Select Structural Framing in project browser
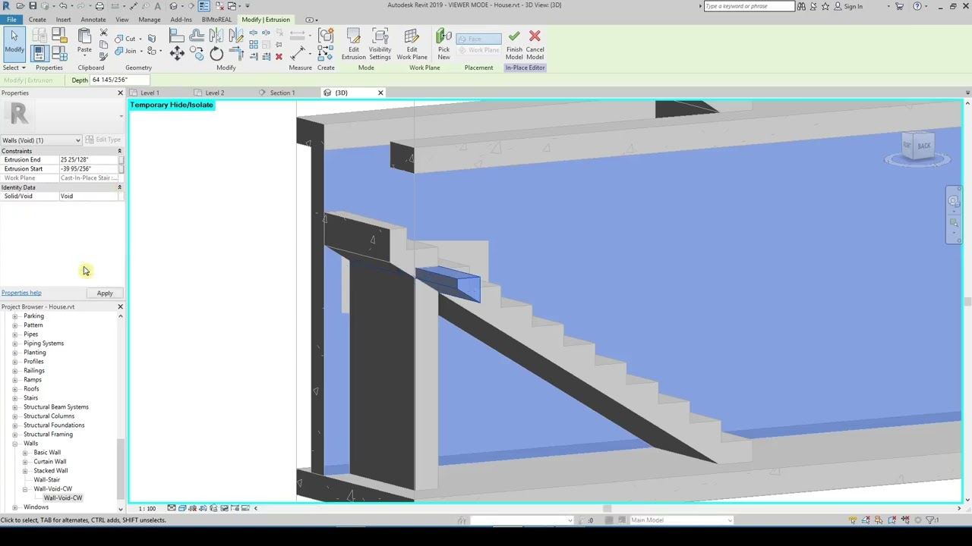Image resolution: width=972 pixels, height=546 pixels. click(48, 435)
